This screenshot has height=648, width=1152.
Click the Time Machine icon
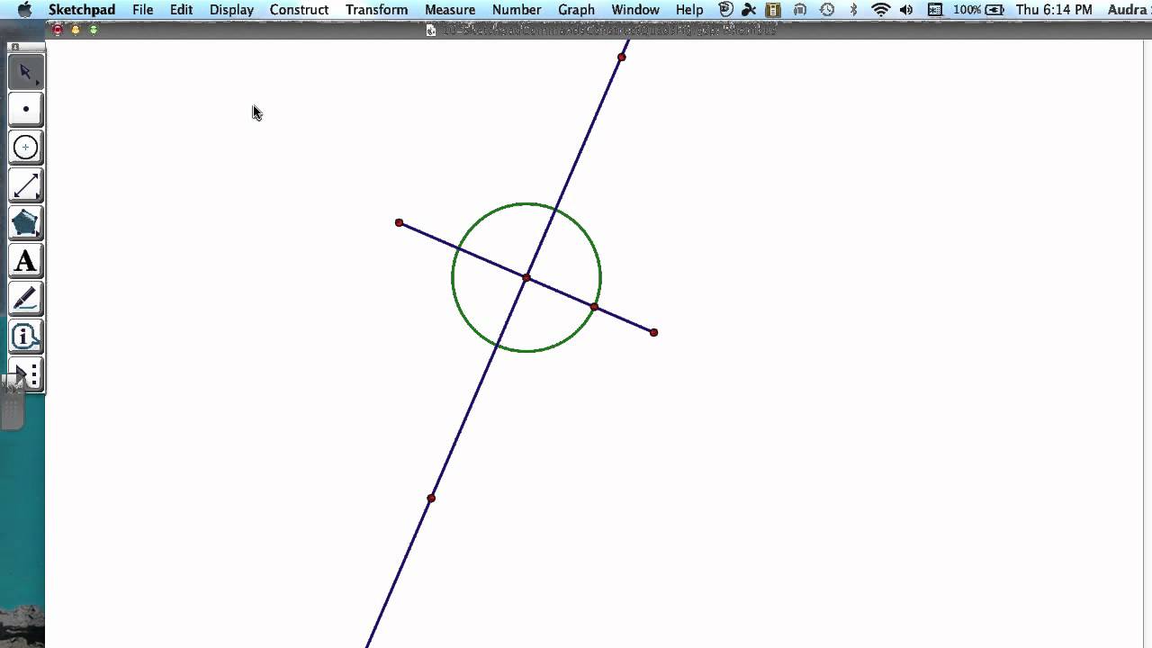[x=827, y=10]
